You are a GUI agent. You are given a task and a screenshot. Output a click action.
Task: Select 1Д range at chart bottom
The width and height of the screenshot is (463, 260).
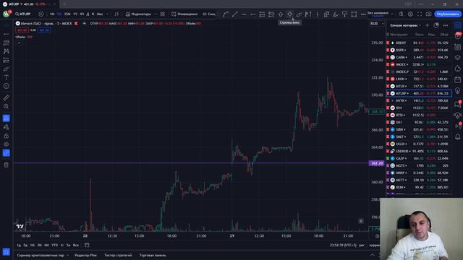pos(19,246)
